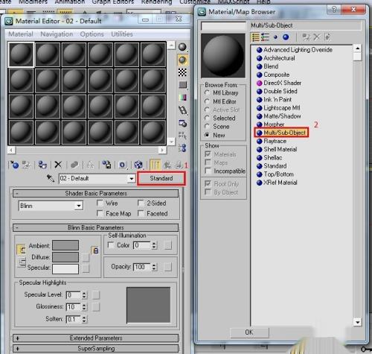Enable Faceted checkbox
Viewport: 372px width, 354px height.
[141, 213]
